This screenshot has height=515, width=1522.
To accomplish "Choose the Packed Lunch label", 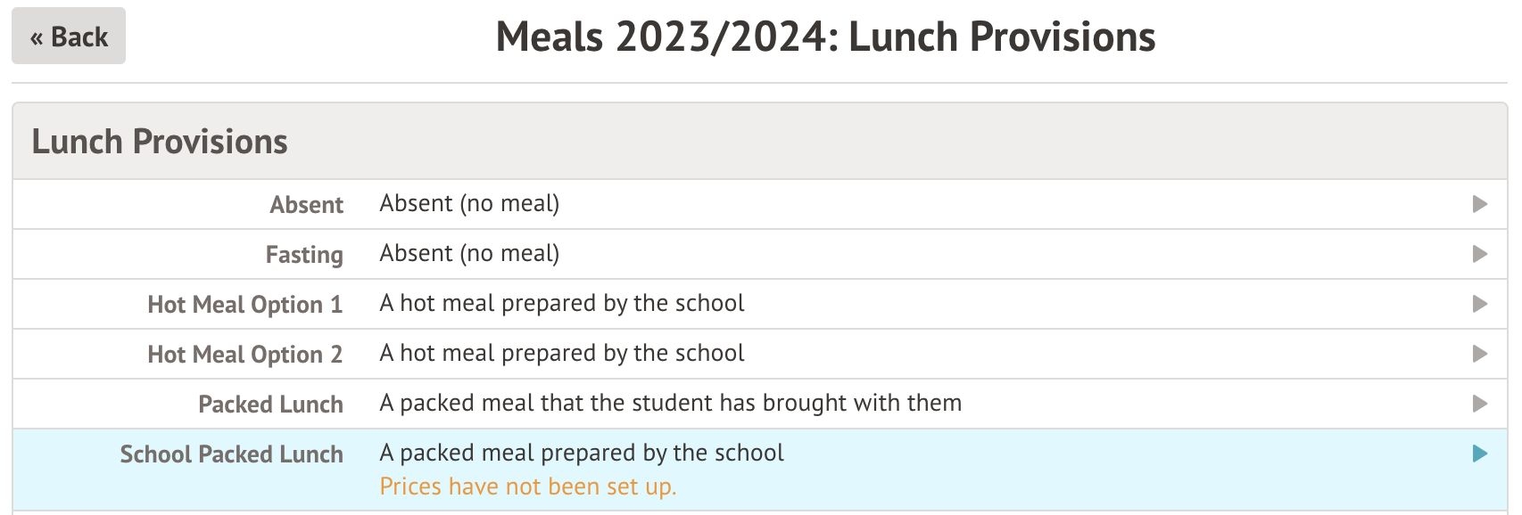I will coord(270,405).
